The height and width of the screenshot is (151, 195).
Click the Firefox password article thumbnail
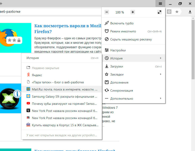click(x=15, y=38)
